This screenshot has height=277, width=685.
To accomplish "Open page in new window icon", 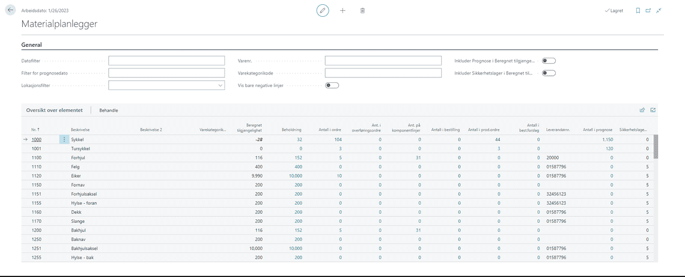I will 648,10.
